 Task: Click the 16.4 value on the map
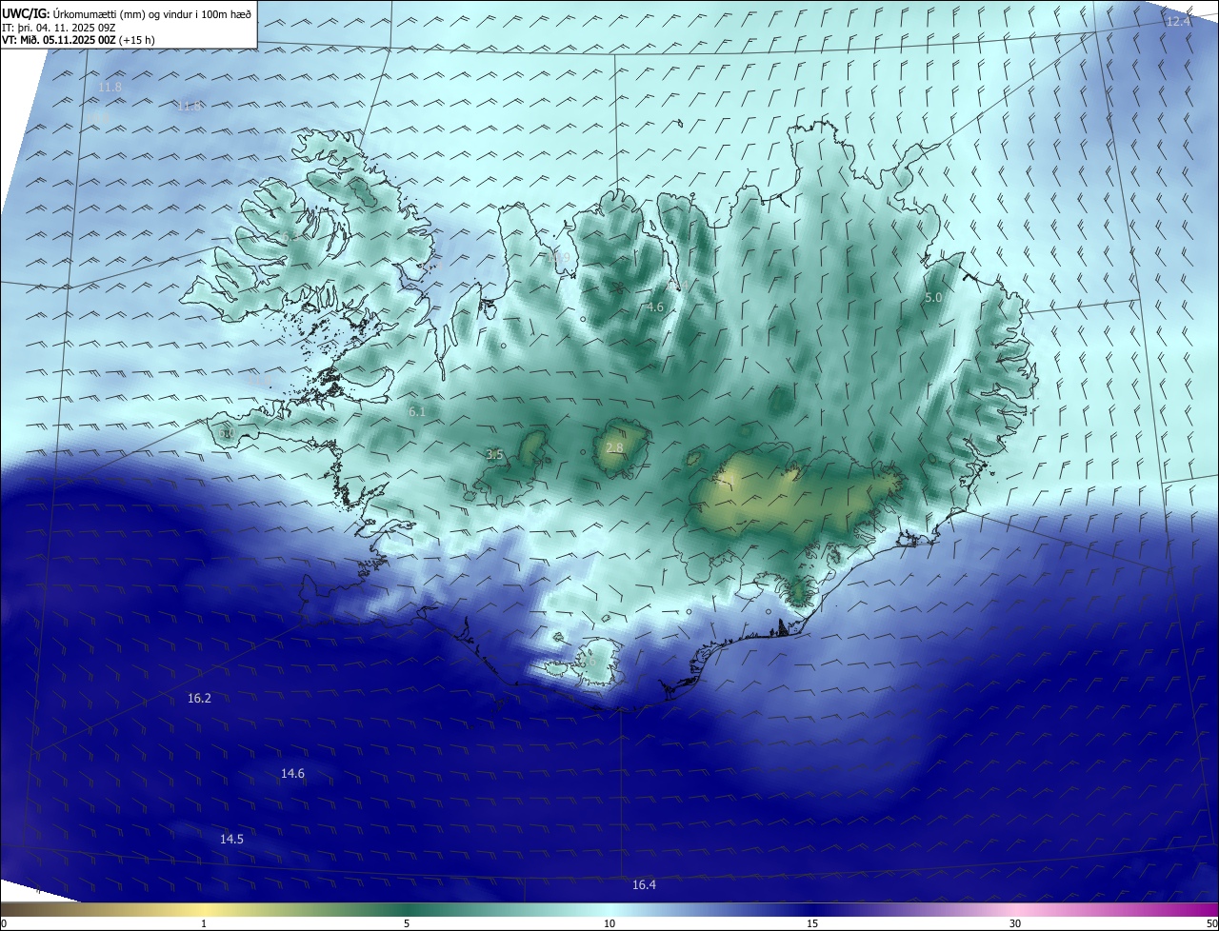[x=644, y=884]
